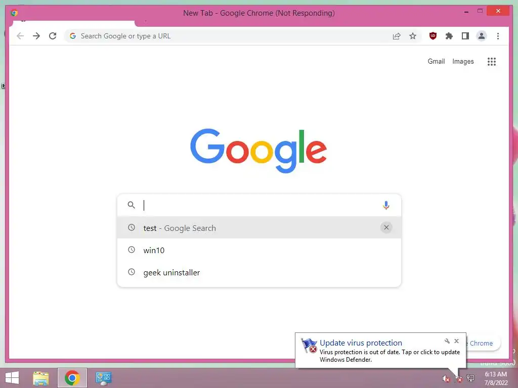Image resolution: width=518 pixels, height=388 pixels.
Task: Maximize the Chrome window
Action: pos(480,11)
